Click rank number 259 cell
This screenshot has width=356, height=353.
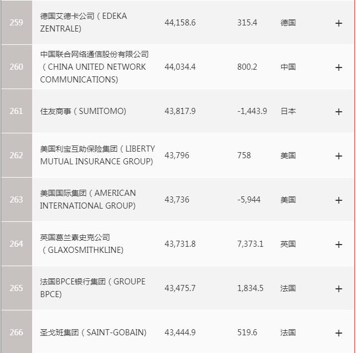tap(16, 23)
